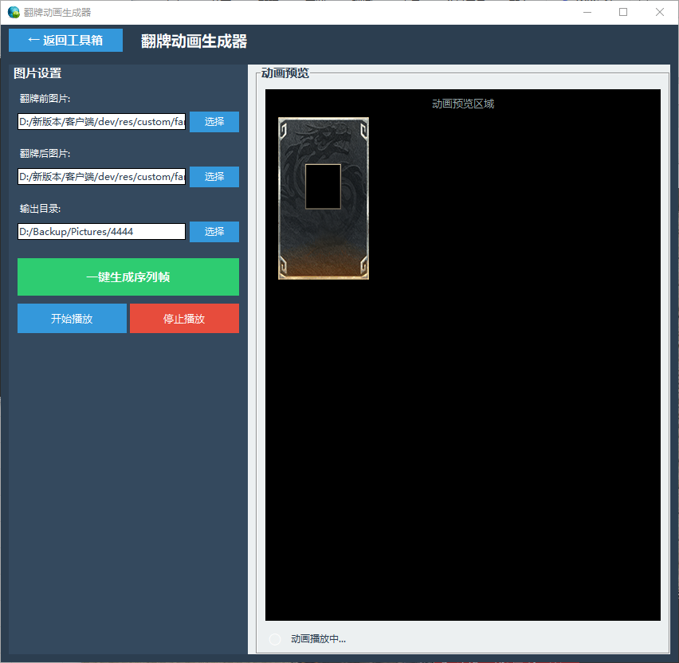Click 选择 next to the output directory field
679x663 pixels.
214,231
